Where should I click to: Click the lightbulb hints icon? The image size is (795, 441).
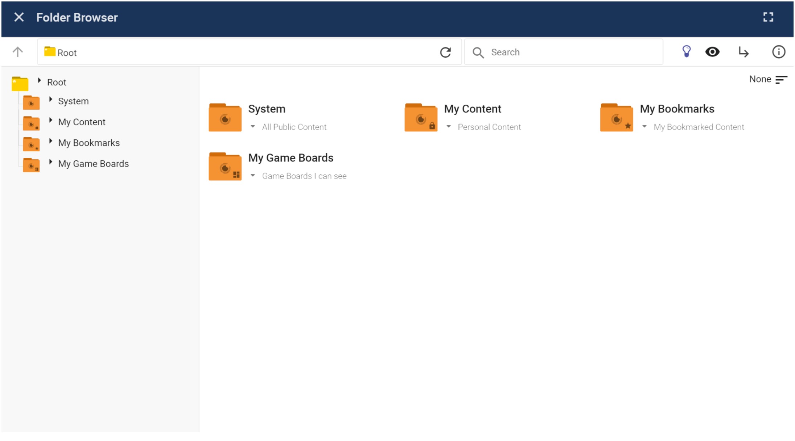686,52
